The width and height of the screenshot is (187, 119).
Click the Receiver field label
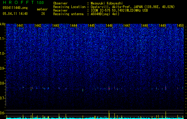(x=60, y=10)
